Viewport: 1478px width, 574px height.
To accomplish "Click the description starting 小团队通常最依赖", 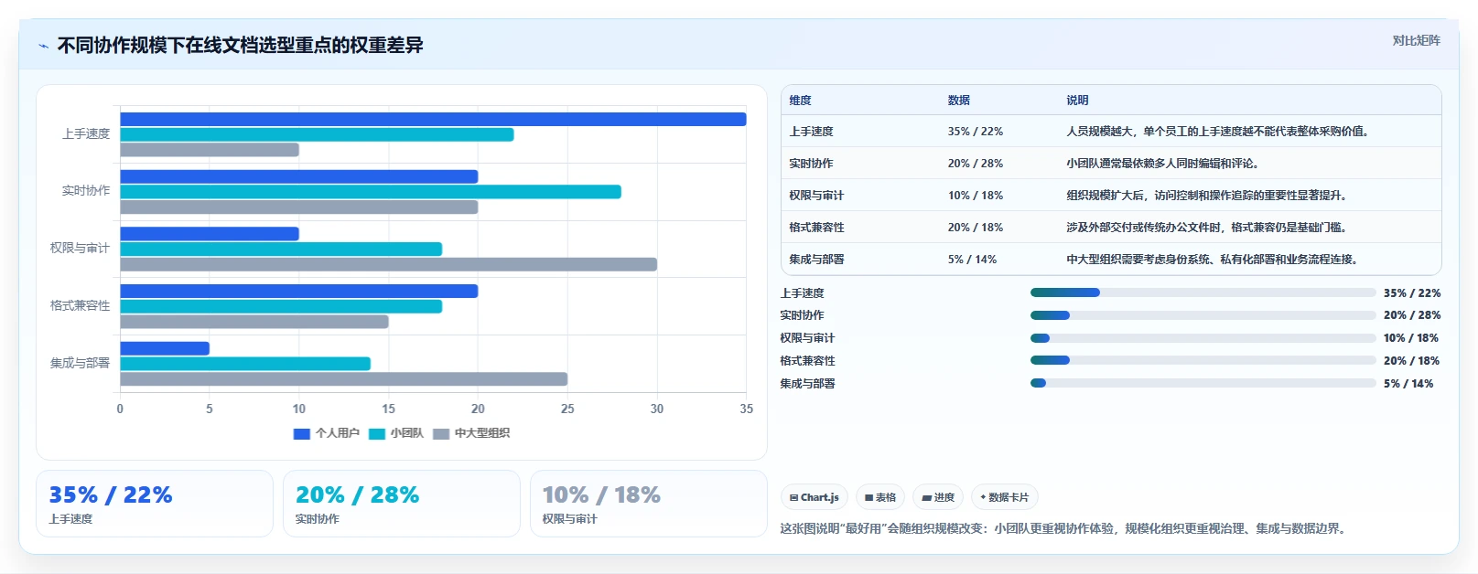I will 1164,164.
